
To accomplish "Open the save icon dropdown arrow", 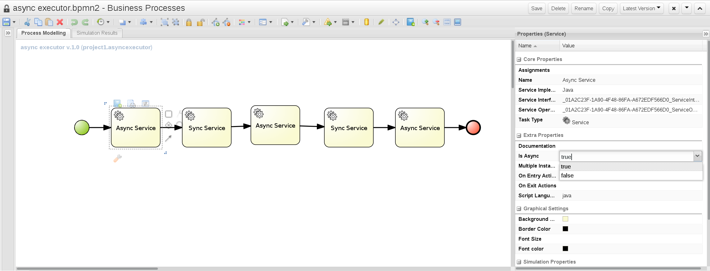I will [x=14, y=22].
